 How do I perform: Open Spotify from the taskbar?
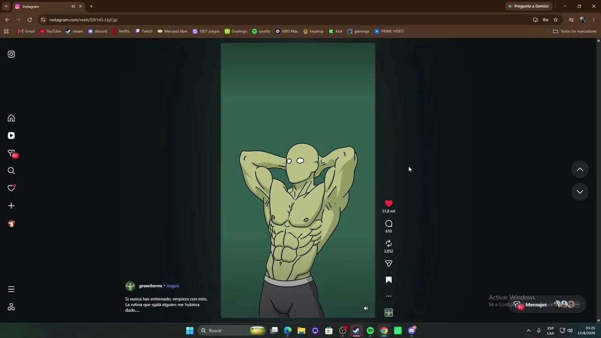370,330
